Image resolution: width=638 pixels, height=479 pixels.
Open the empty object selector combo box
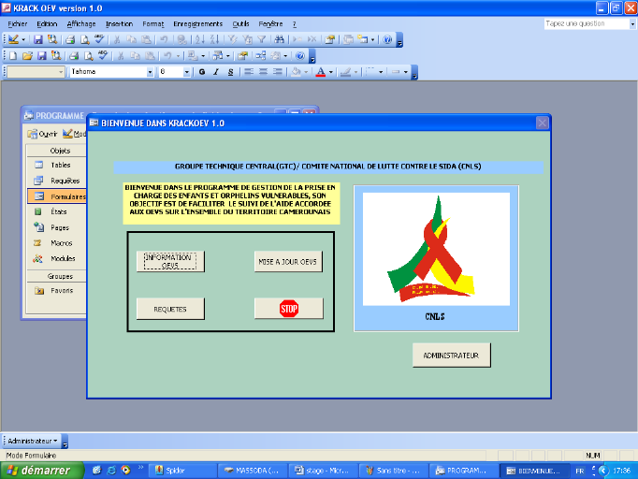click(x=36, y=72)
